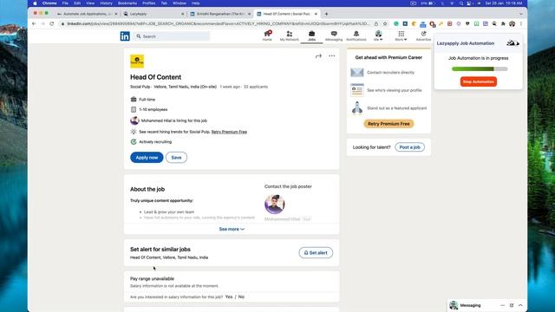Open the messaging overlay's three-dot options
The image size is (555, 312).
tap(503, 305)
